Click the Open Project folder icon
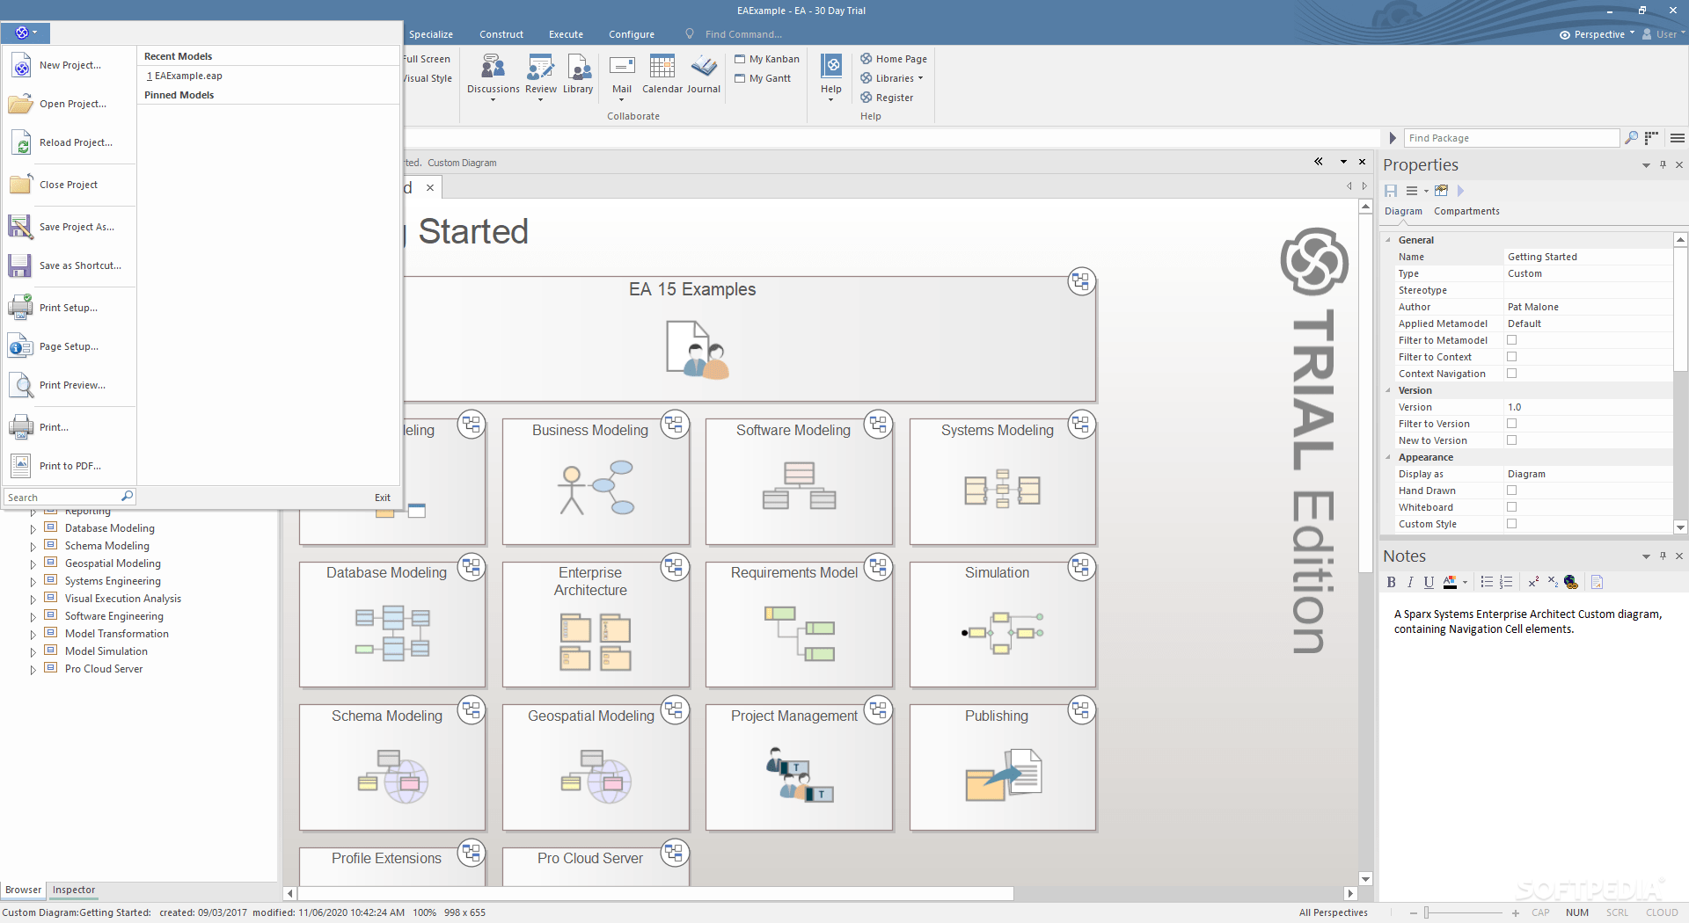This screenshot has height=923, width=1689. click(x=20, y=104)
